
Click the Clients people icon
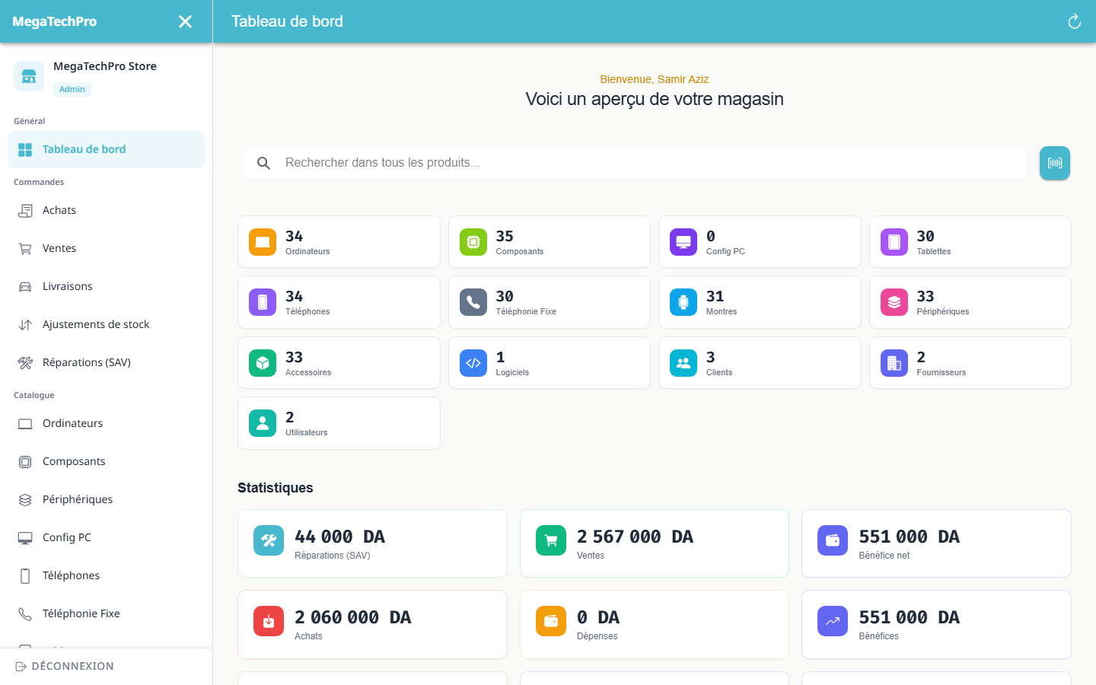pos(683,363)
